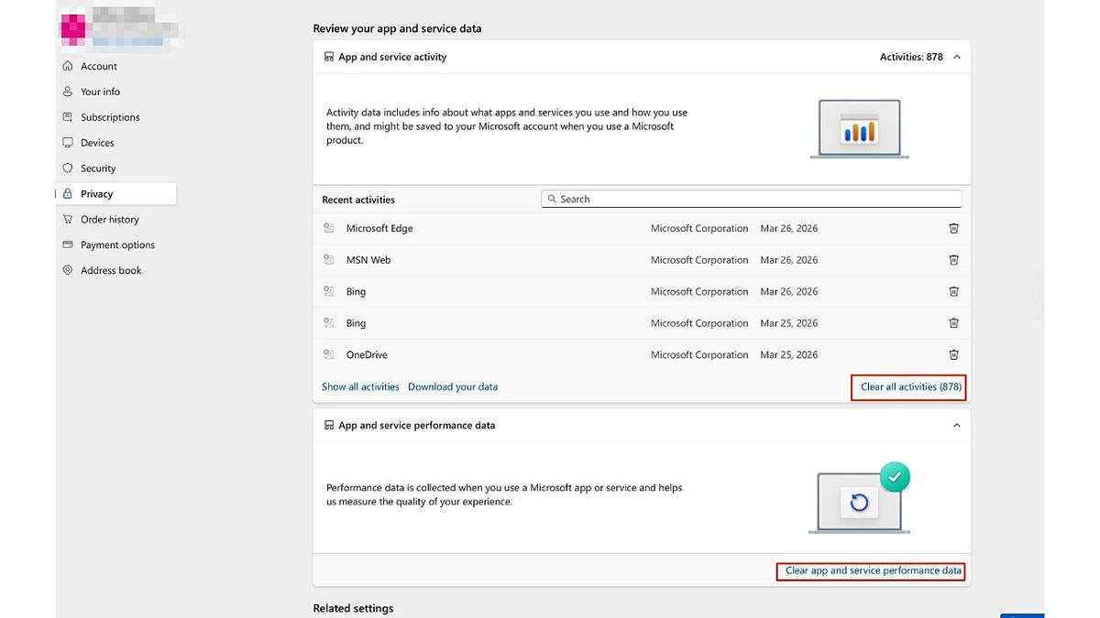Image resolution: width=1100 pixels, height=618 pixels.
Task: Collapse the App and service activity section
Action: click(956, 56)
